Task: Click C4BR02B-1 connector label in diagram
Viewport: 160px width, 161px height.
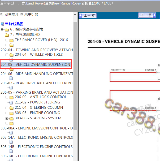Action: tap(150, 108)
